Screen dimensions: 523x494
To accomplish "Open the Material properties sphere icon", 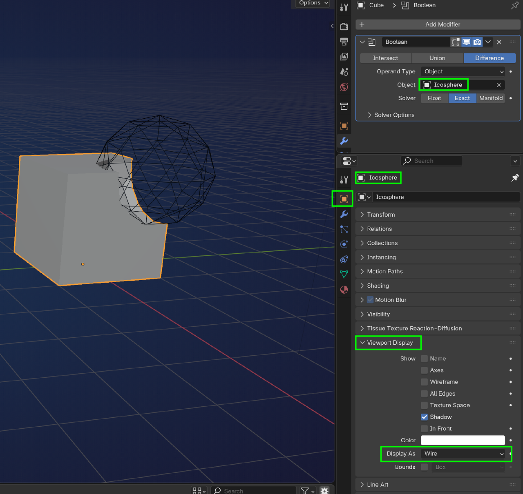I will tap(344, 290).
